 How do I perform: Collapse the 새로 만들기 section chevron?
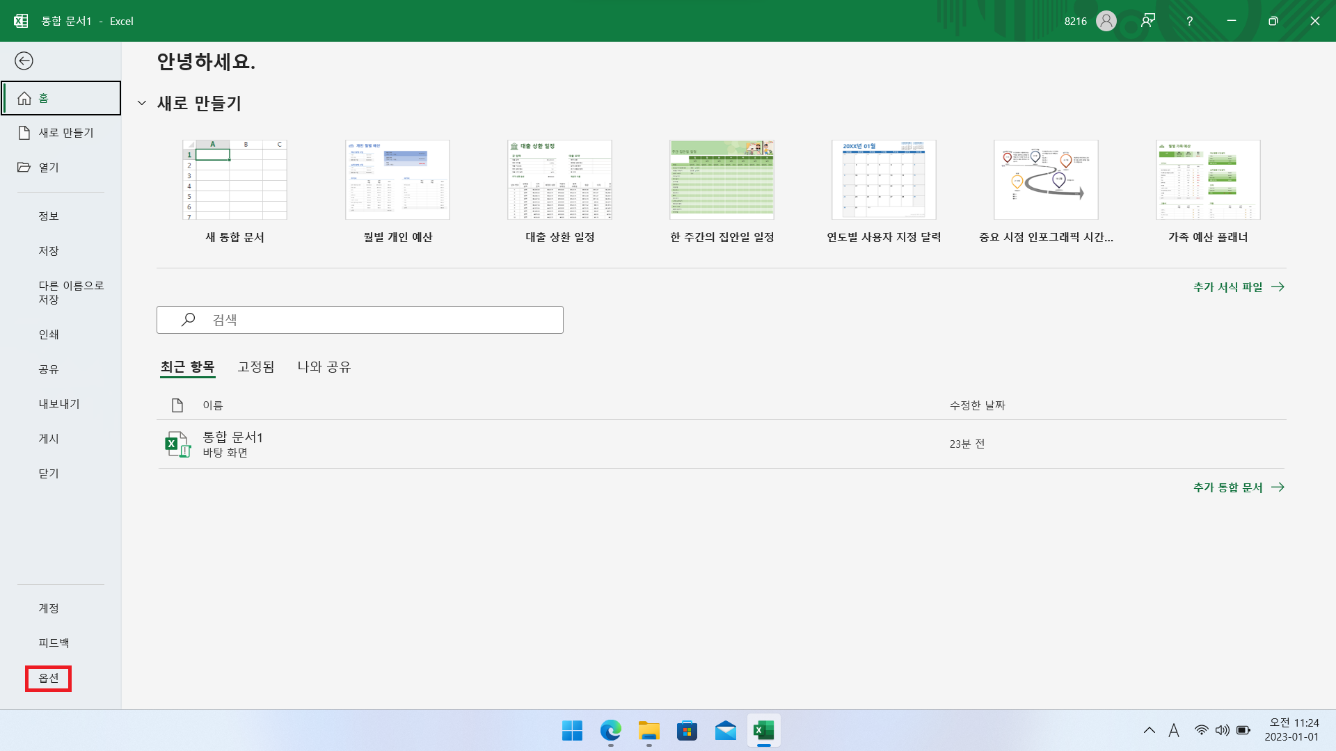point(142,104)
